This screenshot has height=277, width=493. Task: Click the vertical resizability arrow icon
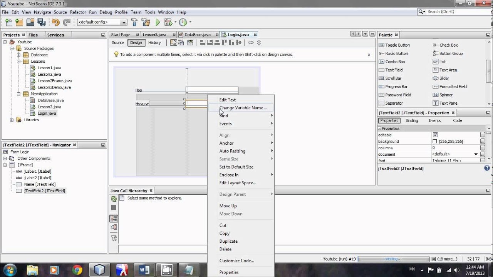coord(259,43)
